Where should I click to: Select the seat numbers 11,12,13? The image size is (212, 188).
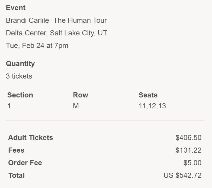pos(152,106)
